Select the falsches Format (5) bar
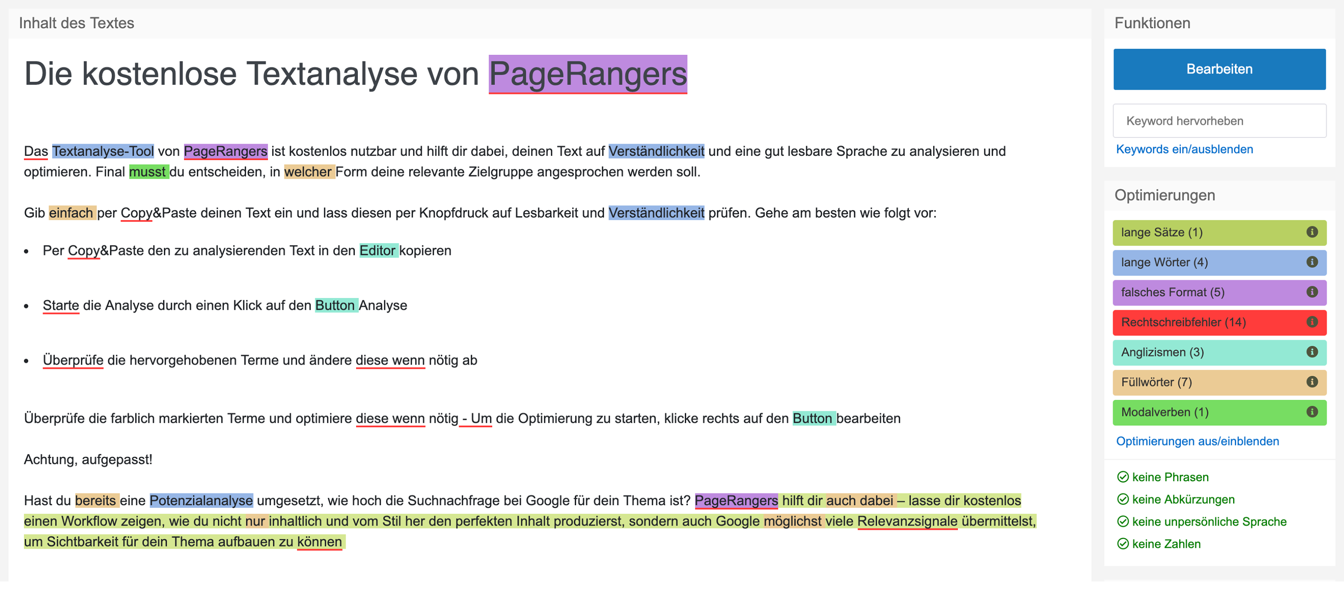Image resolution: width=1344 pixels, height=590 pixels. (x=1219, y=292)
